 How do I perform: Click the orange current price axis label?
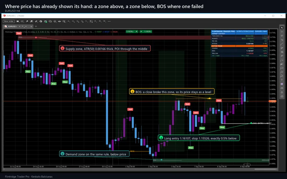point(273,101)
